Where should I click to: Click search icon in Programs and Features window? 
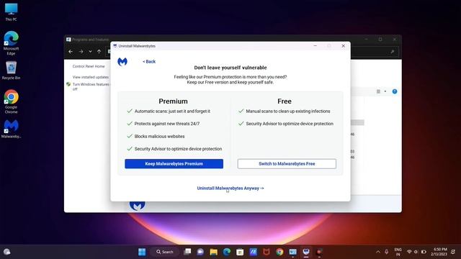[392, 52]
